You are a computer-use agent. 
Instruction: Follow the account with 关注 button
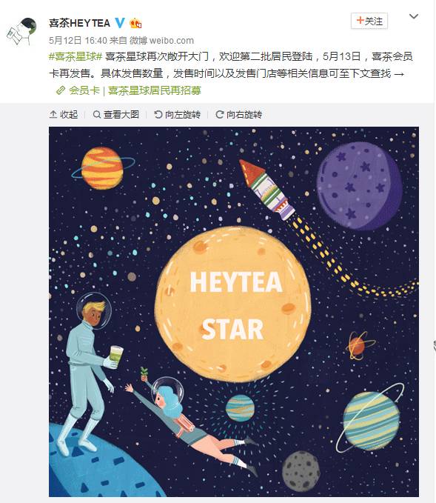[x=369, y=21]
